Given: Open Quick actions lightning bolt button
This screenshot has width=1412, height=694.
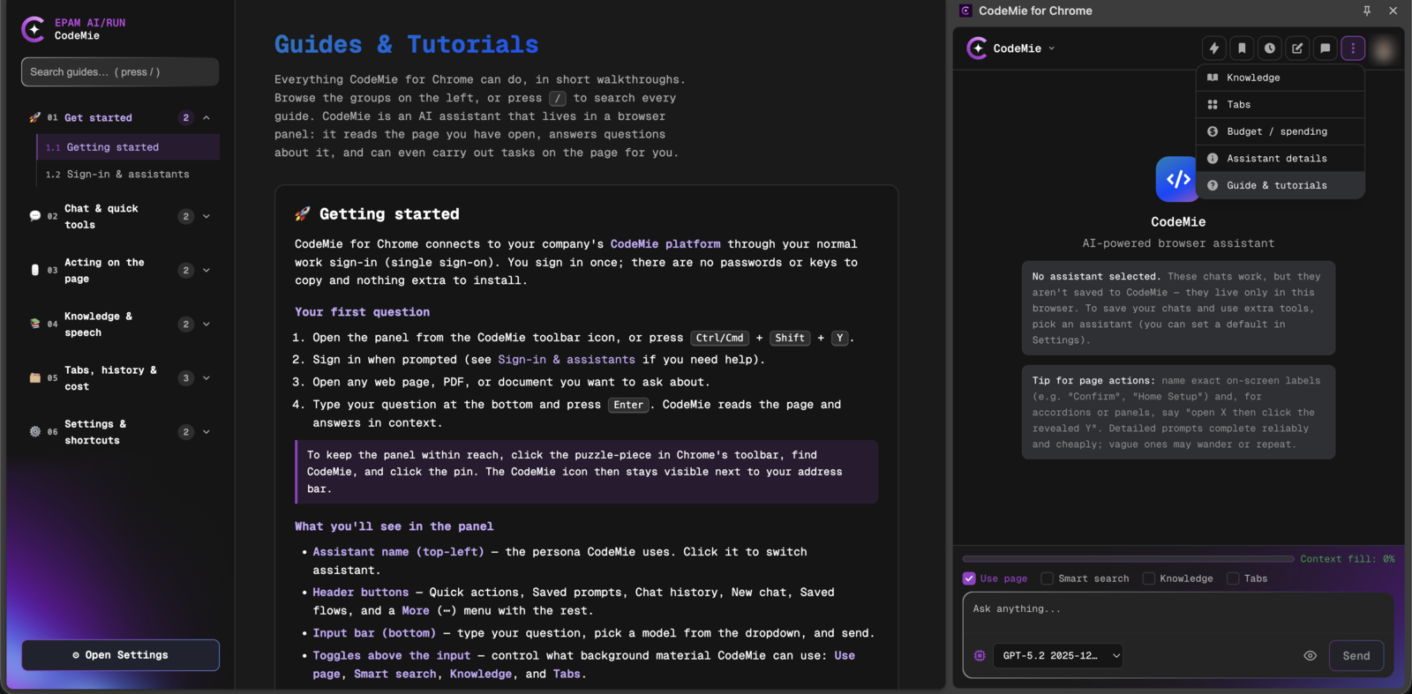Looking at the screenshot, I should click(1214, 49).
